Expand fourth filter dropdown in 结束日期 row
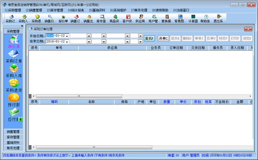 coord(140,41)
